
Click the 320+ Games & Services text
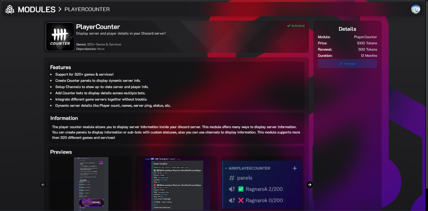104,45
